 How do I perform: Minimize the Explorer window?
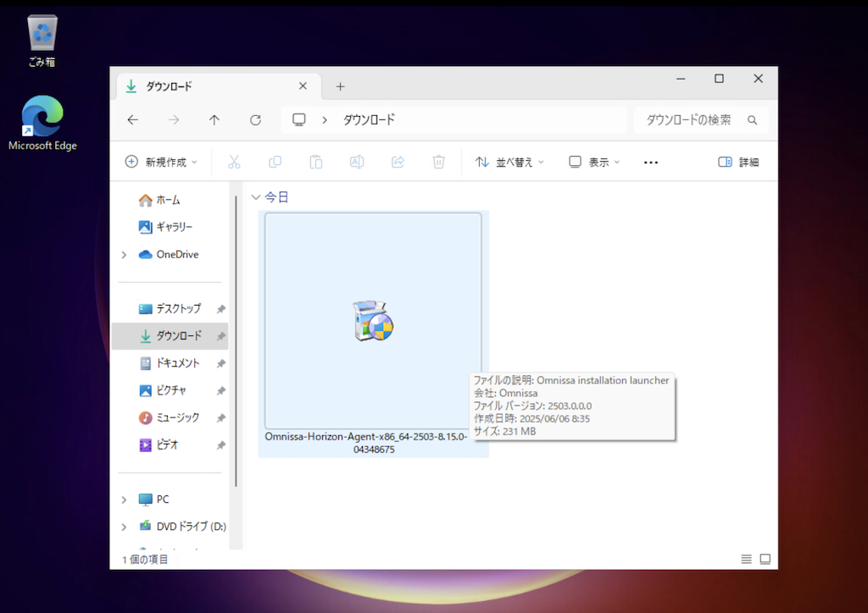(681, 79)
